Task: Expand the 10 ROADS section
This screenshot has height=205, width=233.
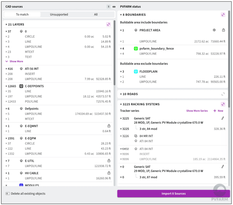Action: point(223,94)
